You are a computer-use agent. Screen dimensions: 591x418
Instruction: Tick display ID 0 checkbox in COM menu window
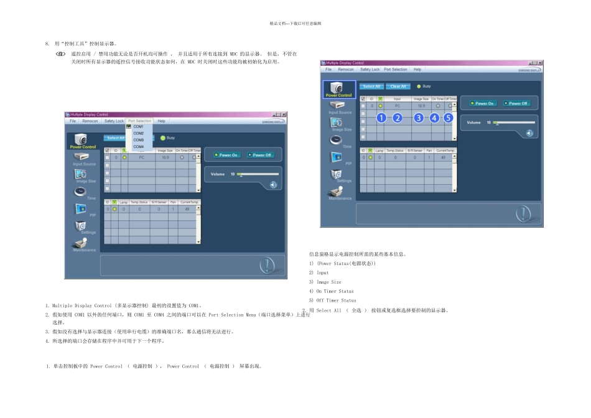pos(108,157)
